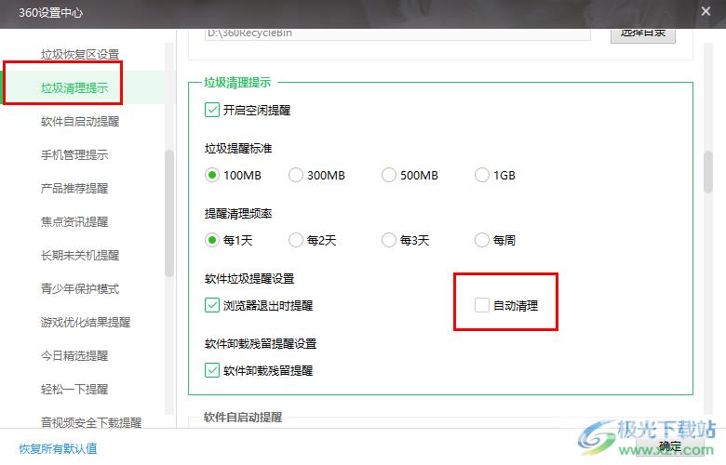This screenshot has height=465, width=726.
Task: Select 长期未关机提醒 in sidebar
Action: pos(80,256)
